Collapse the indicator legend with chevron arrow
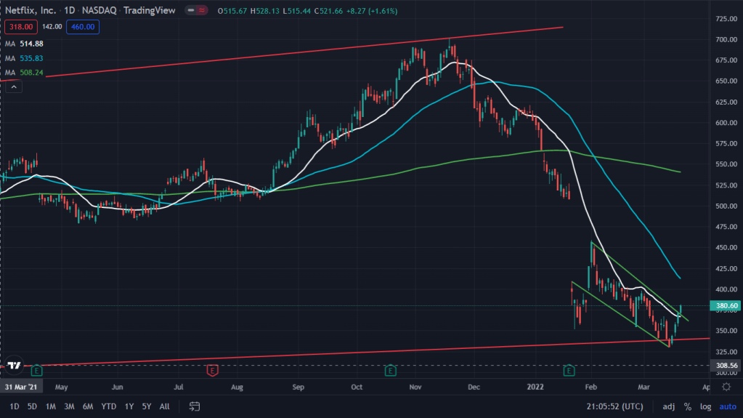The image size is (743, 418). [14, 87]
